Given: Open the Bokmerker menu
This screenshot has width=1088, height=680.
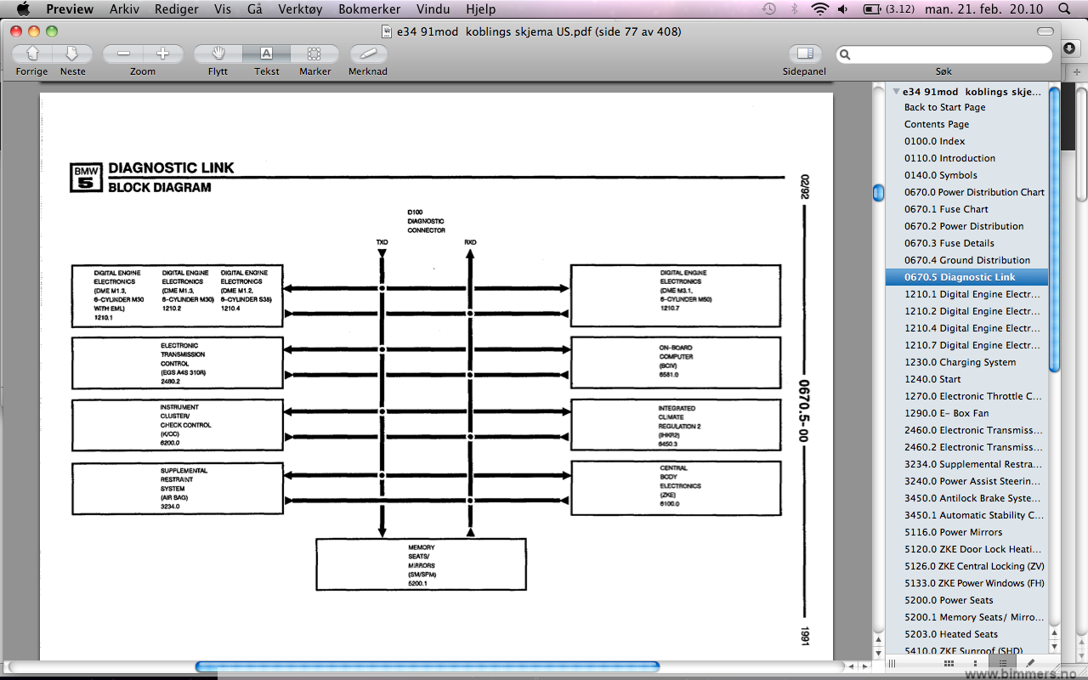Looking at the screenshot, I should 371,9.
